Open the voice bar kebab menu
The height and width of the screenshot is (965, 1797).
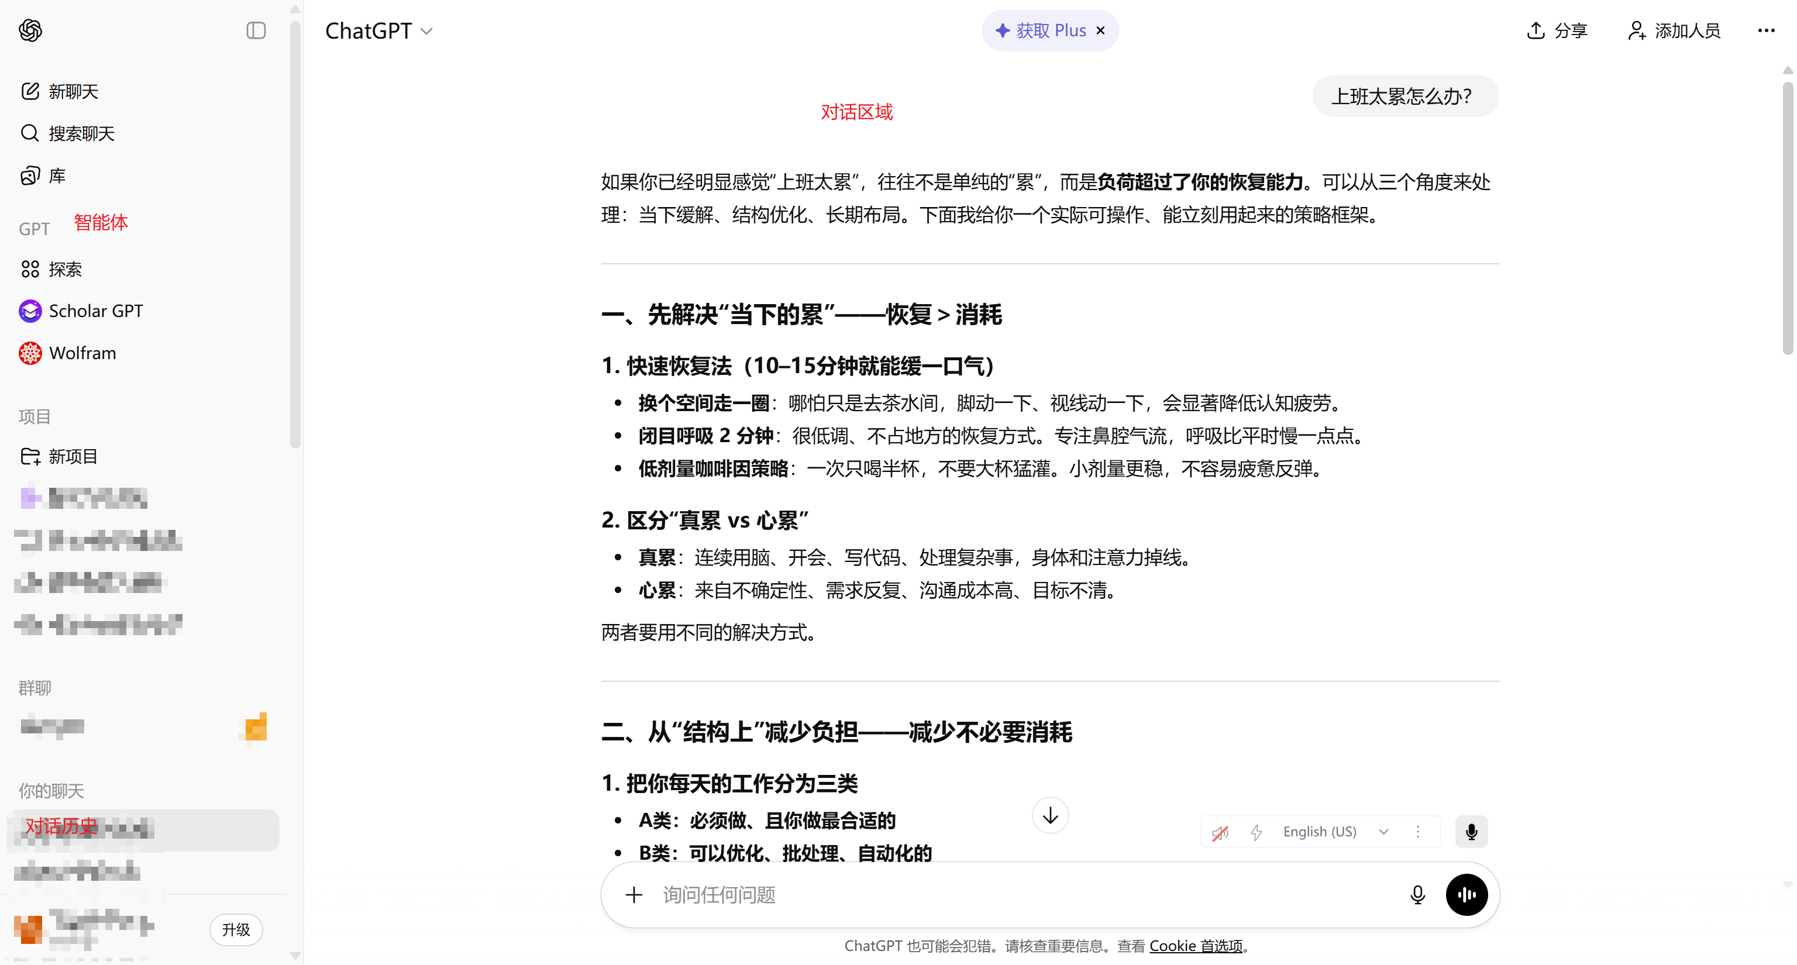click(1417, 831)
